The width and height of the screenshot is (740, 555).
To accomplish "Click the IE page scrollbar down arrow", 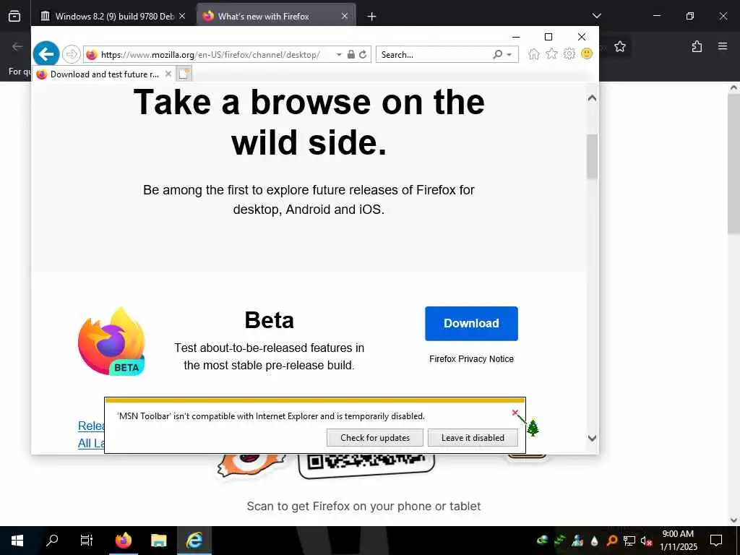I will tap(592, 438).
